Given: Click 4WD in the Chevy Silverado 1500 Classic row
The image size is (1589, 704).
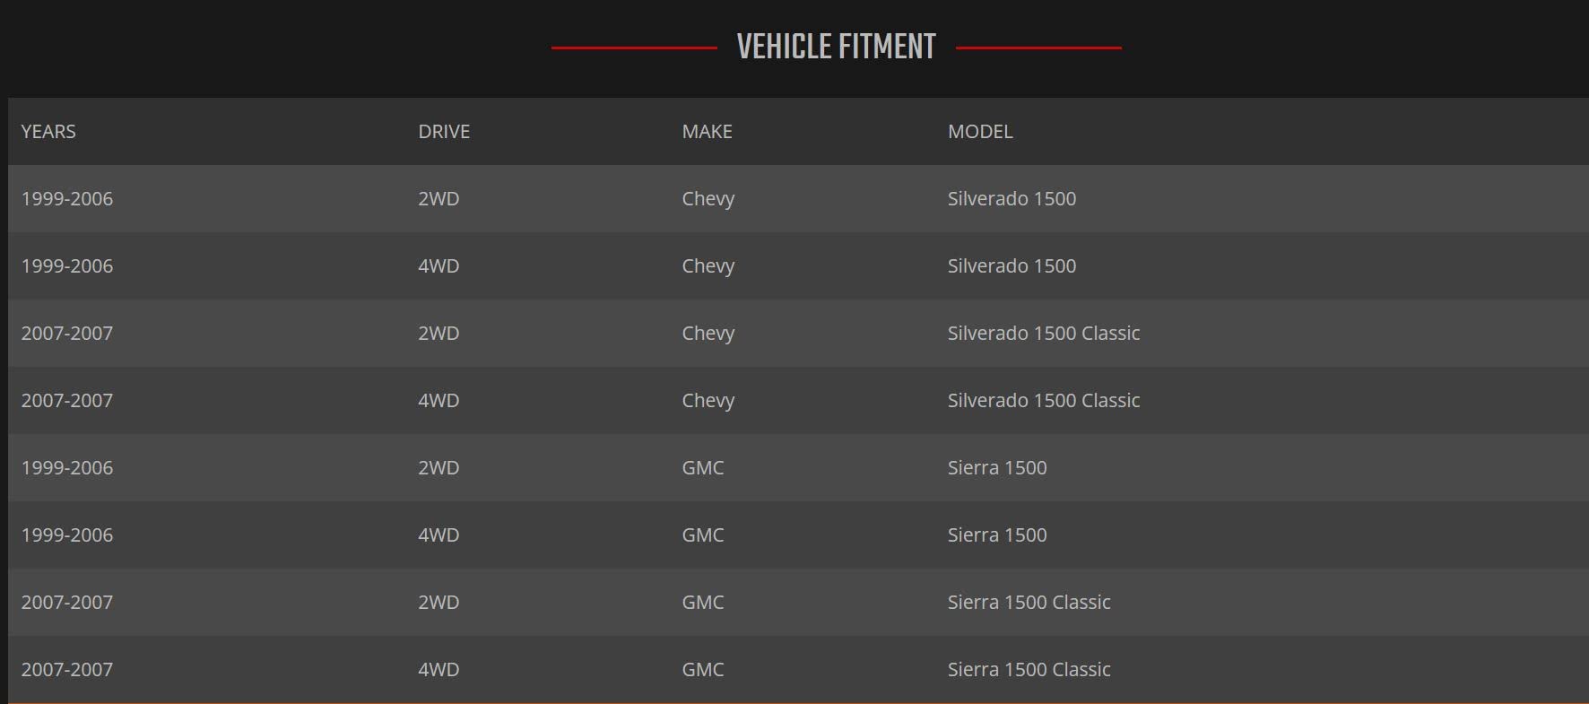Looking at the screenshot, I should (438, 401).
